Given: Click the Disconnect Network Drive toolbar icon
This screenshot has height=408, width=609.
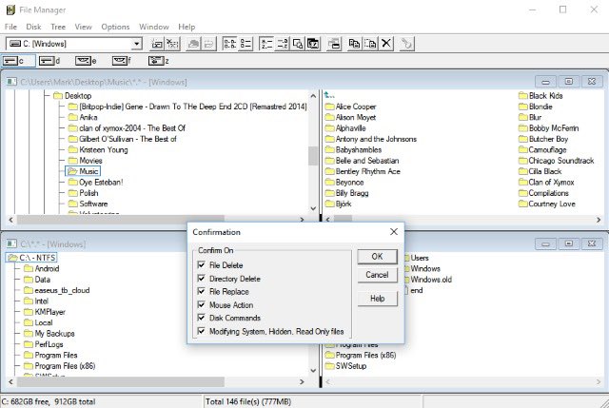Looking at the screenshot, I should click(173, 44).
